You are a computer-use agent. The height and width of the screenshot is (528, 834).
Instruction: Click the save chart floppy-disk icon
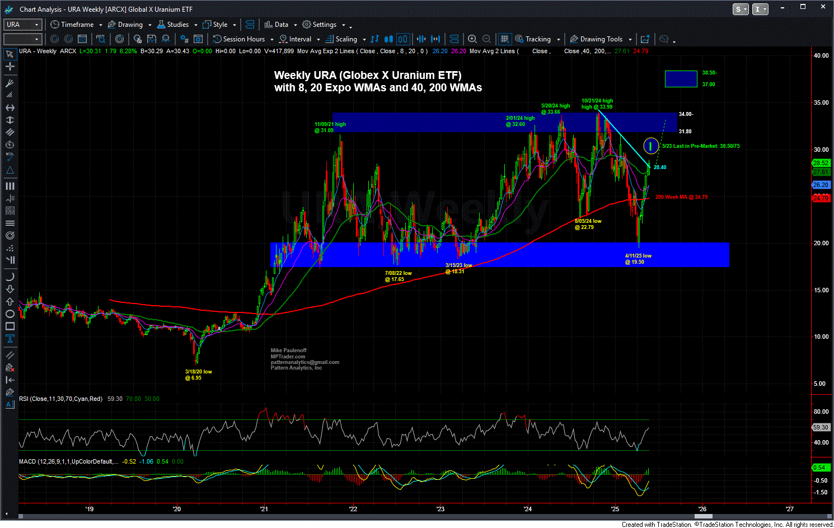[x=152, y=39]
